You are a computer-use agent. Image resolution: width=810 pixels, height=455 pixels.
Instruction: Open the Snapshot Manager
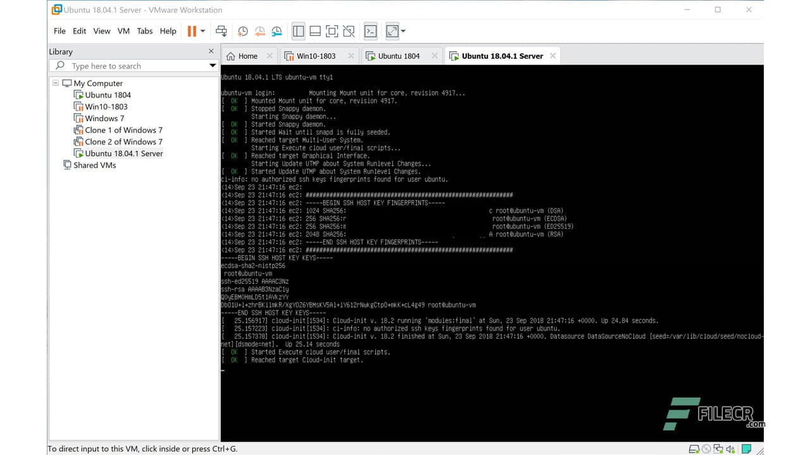[277, 31]
